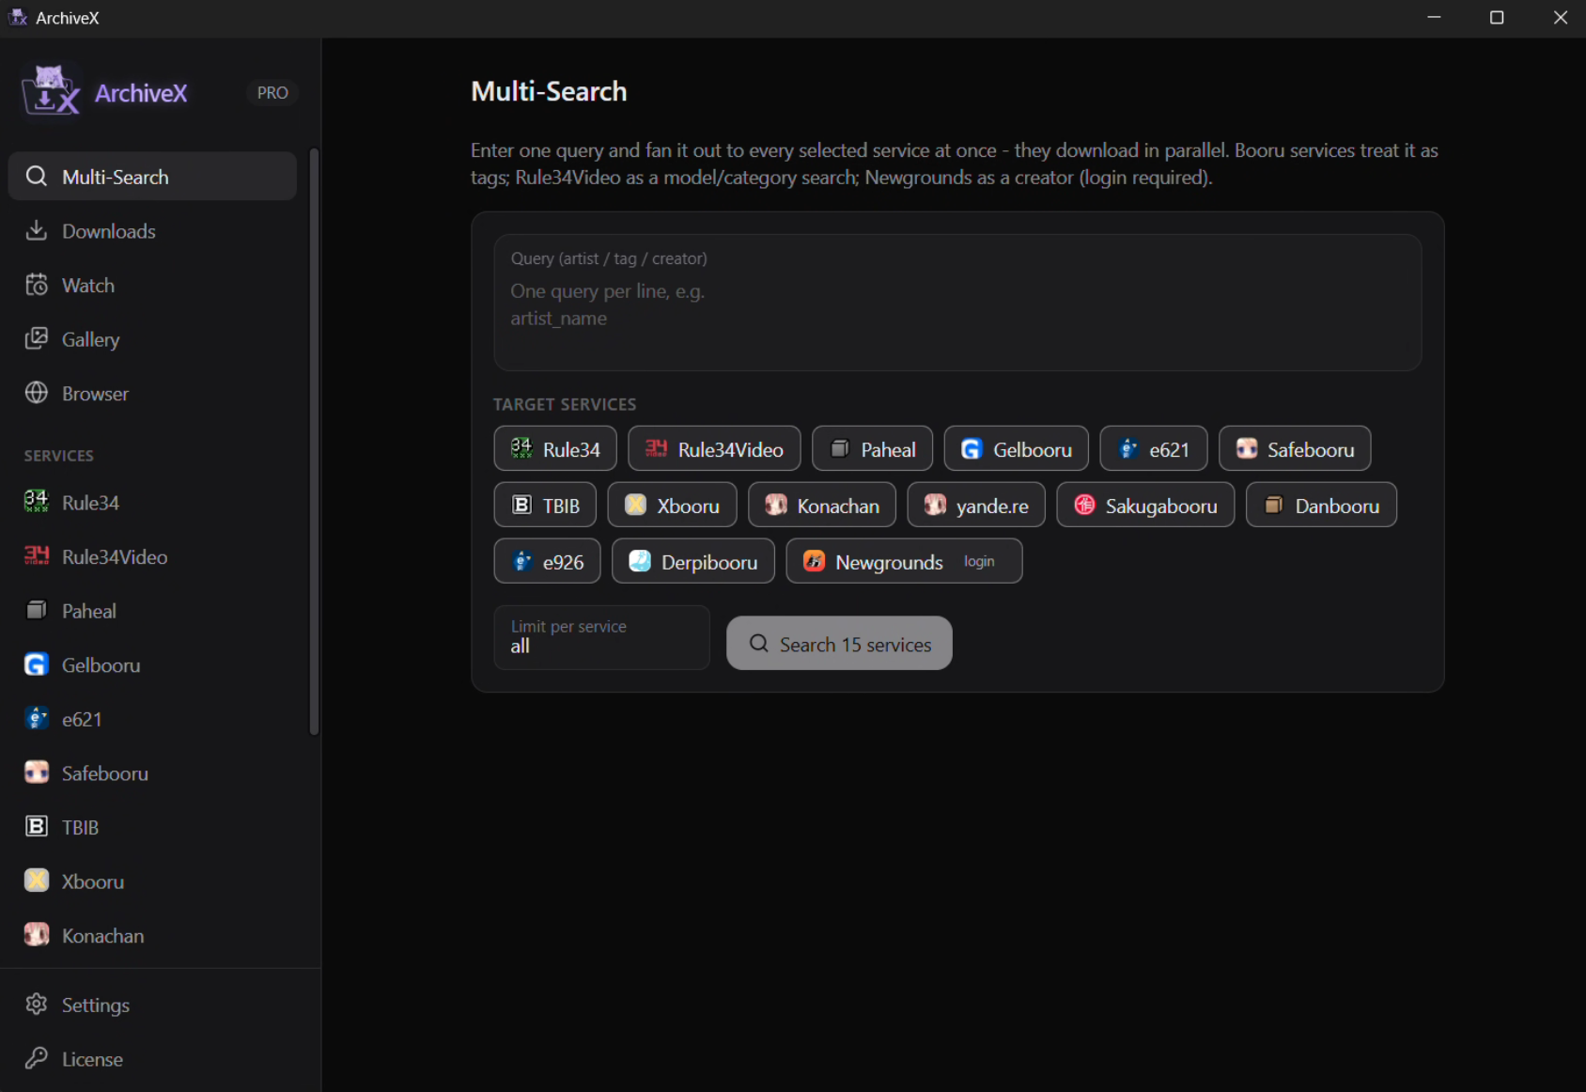
Task: Click Search 15 services button
Action: (x=839, y=644)
